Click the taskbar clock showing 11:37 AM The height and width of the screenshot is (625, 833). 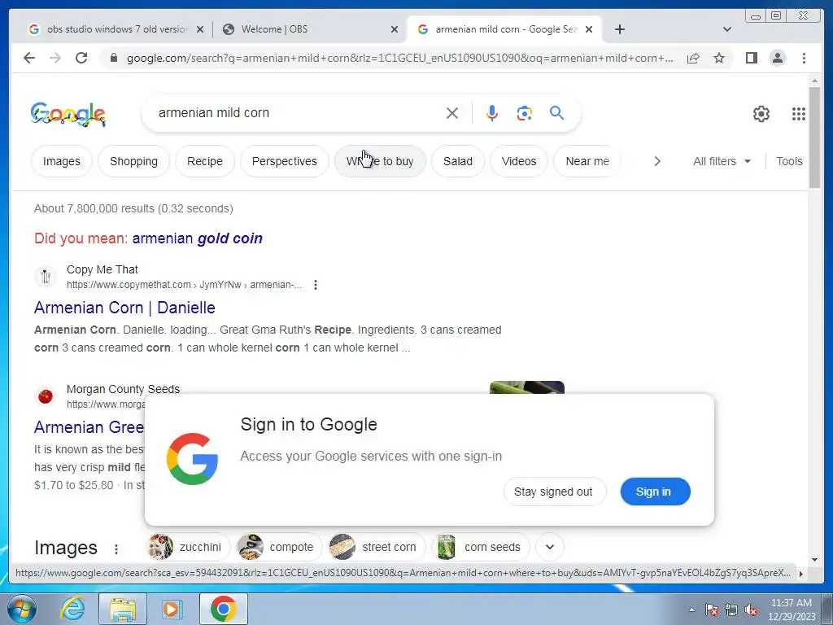pos(791,610)
